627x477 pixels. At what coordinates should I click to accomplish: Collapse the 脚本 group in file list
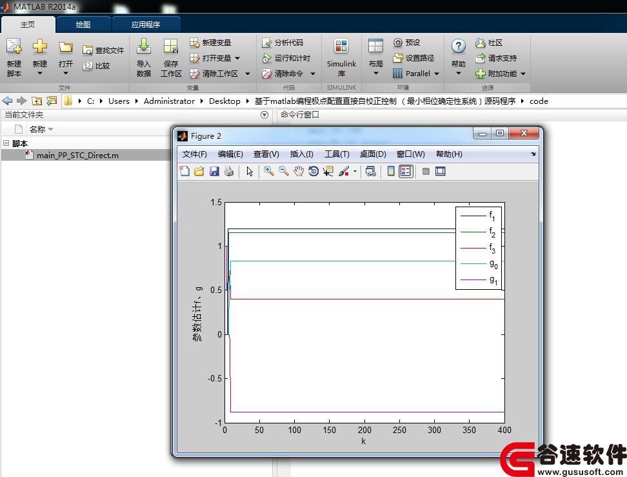pyautogui.click(x=6, y=143)
